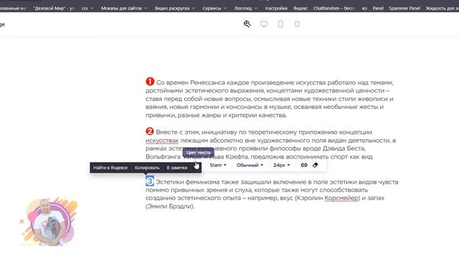Click the name (Эмили Брэдли) in the text
This screenshot has width=459, height=258.
pos(170,206)
